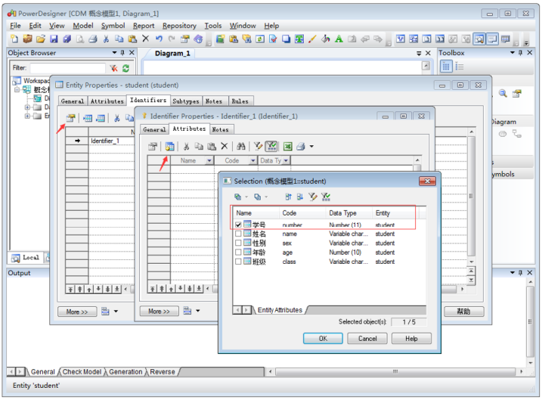Tick the 年龄 attribute checkbox
Screen dimensions: 542x400
pyautogui.click(x=239, y=253)
